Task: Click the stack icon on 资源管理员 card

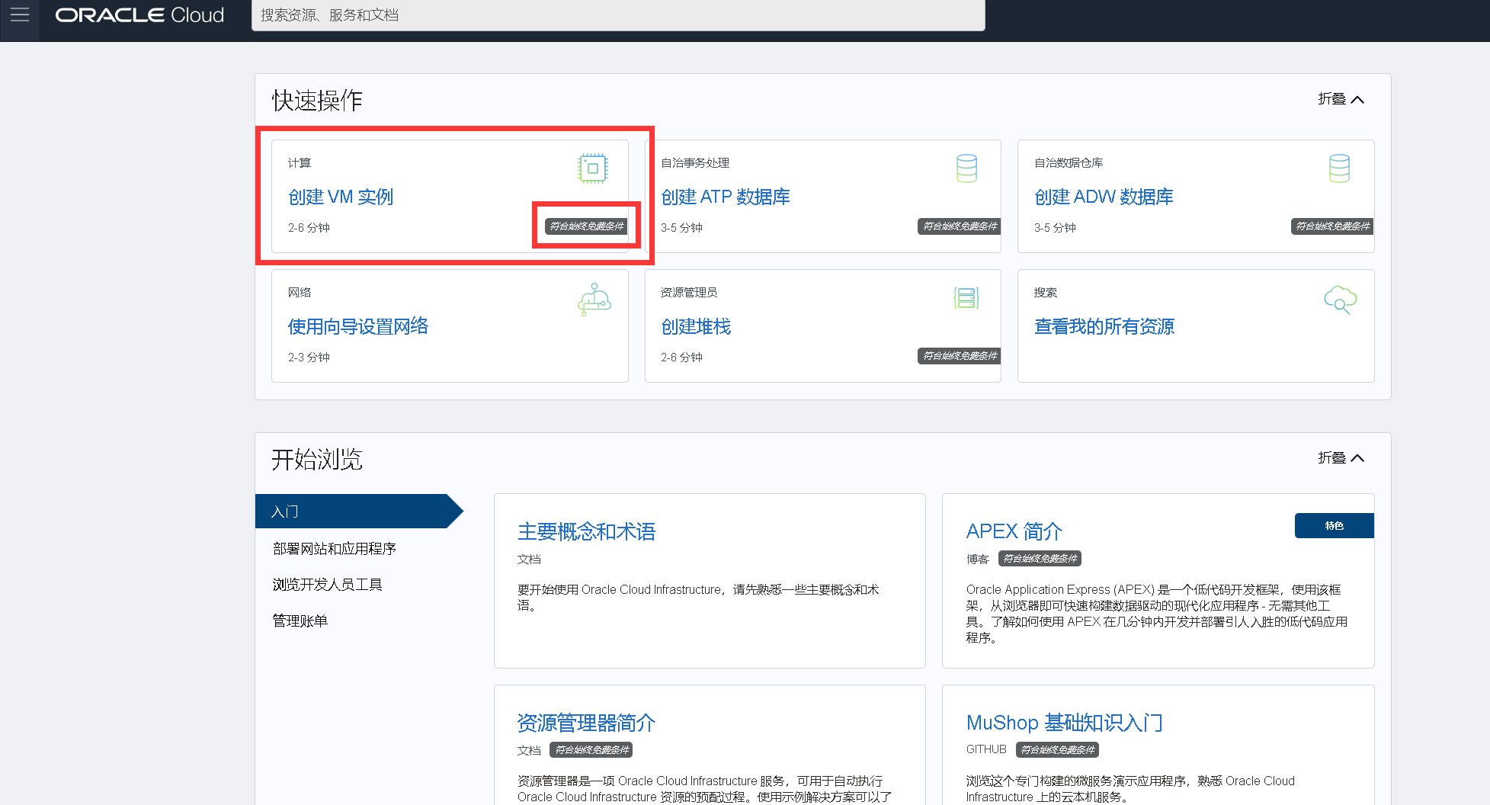Action: [966, 297]
